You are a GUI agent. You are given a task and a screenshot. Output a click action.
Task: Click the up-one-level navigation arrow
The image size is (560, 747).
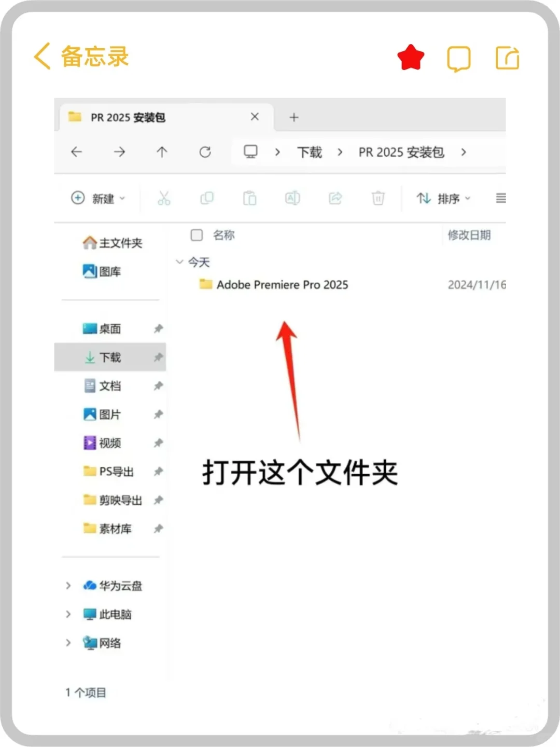(x=162, y=152)
